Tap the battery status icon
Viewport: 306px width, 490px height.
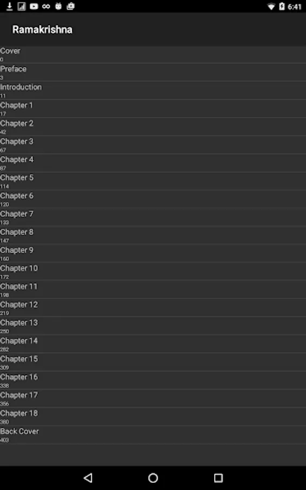[x=282, y=6]
